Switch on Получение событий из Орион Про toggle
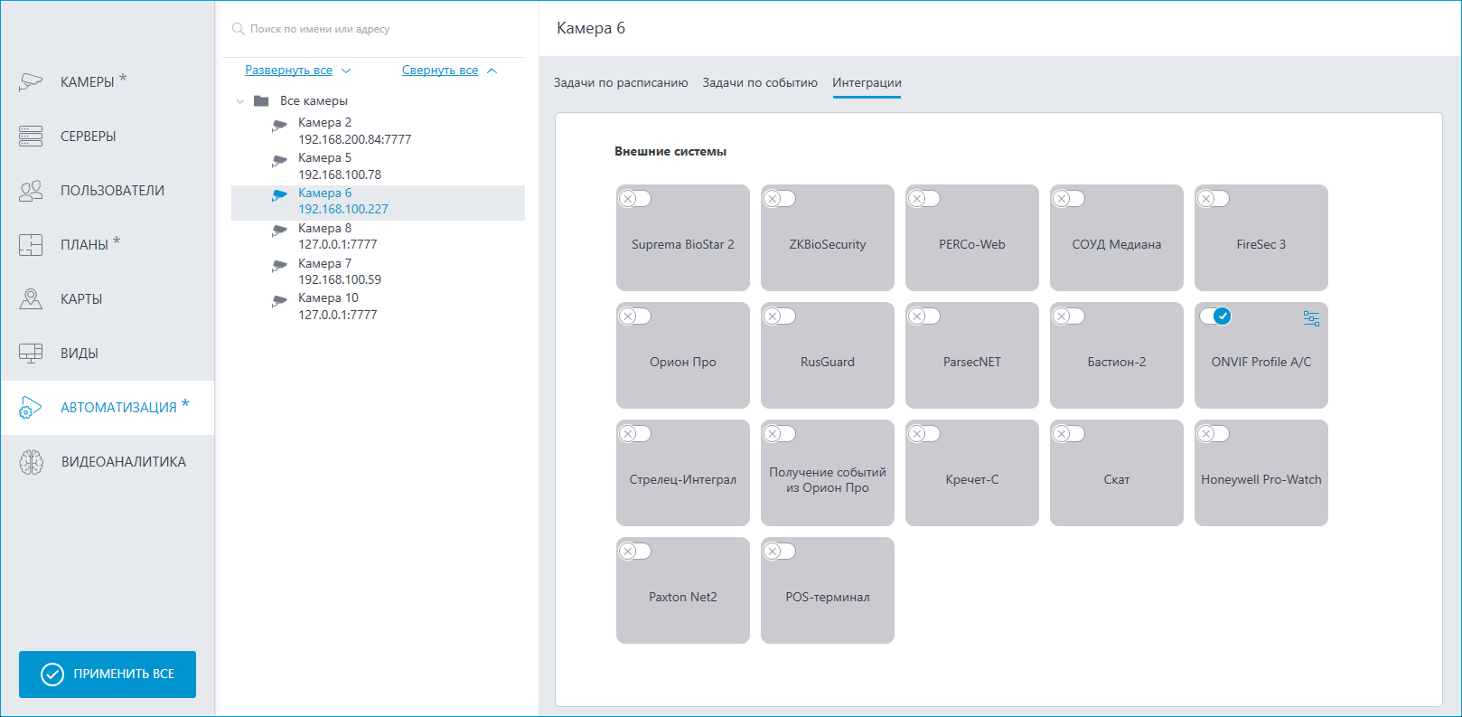The image size is (1462, 717). pyautogui.click(x=779, y=433)
